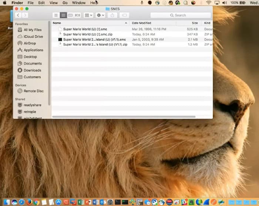Open AirDrop in sidebar
The width and height of the screenshot is (259, 206).
tap(27, 43)
